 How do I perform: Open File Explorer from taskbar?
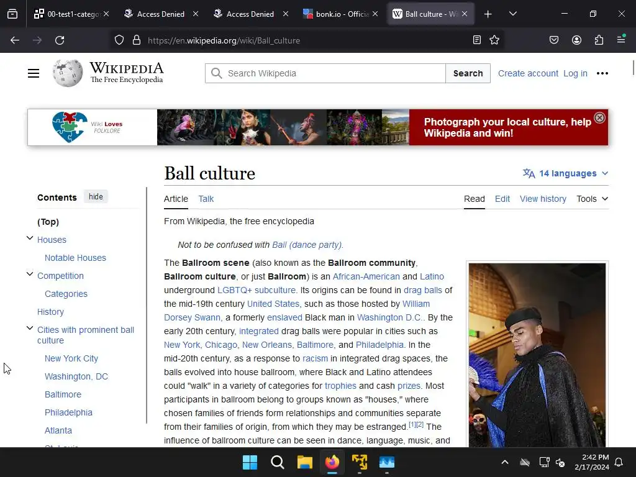point(304,462)
